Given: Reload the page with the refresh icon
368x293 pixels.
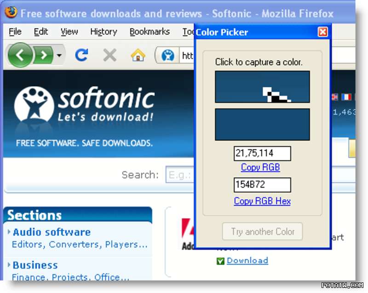Looking at the screenshot, I should tap(82, 56).
